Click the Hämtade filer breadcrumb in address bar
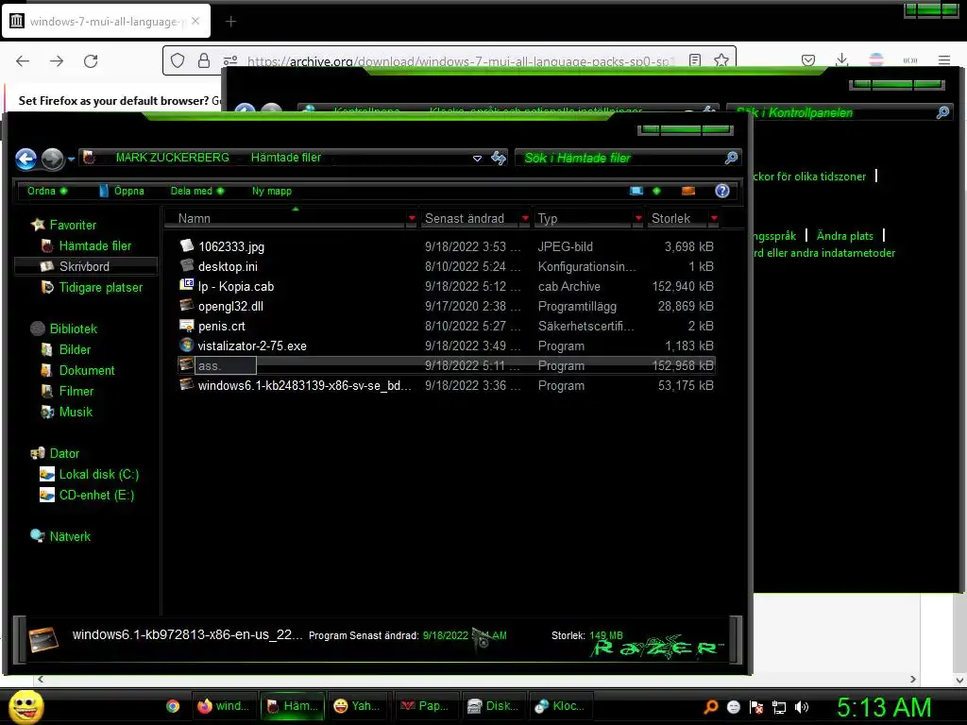The width and height of the screenshot is (967, 725). pos(285,158)
